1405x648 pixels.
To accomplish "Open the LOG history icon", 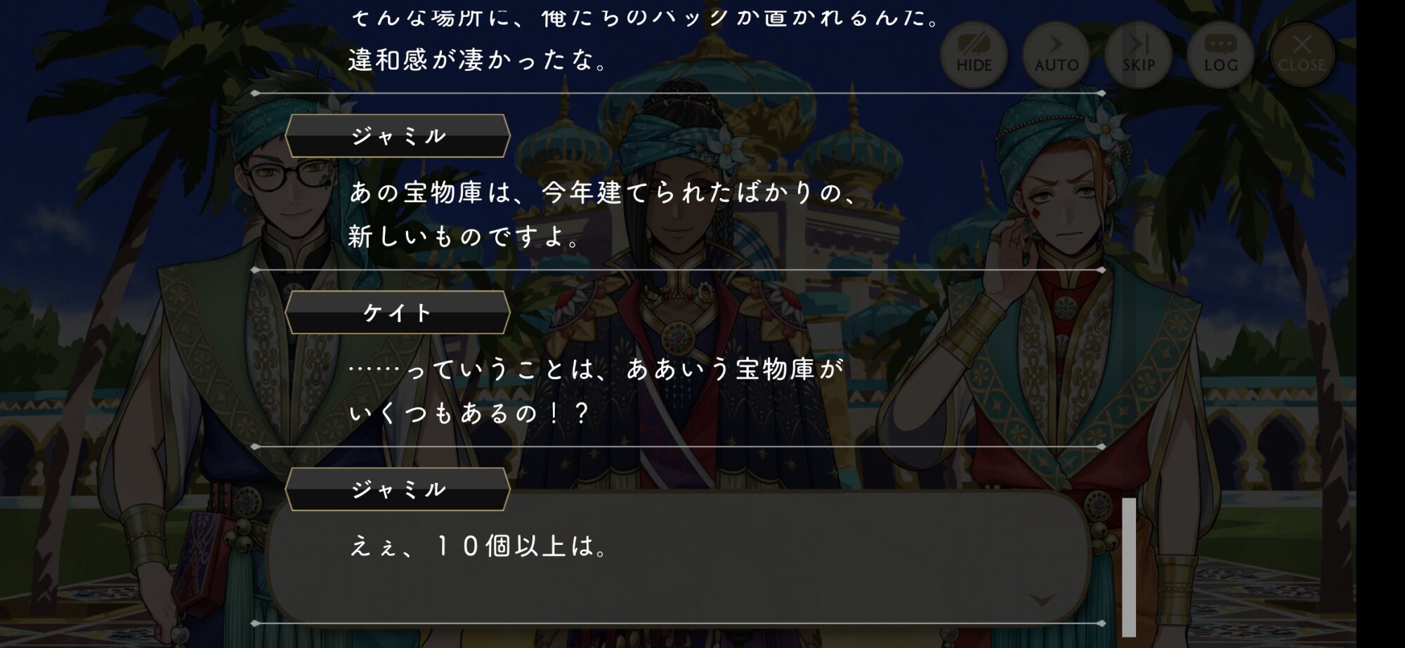I will tap(1220, 54).
